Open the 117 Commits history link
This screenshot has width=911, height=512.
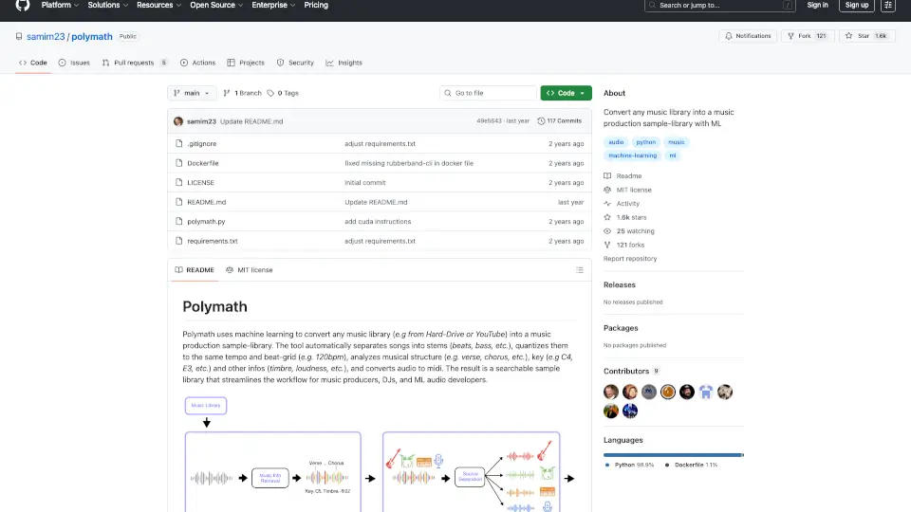coord(560,120)
